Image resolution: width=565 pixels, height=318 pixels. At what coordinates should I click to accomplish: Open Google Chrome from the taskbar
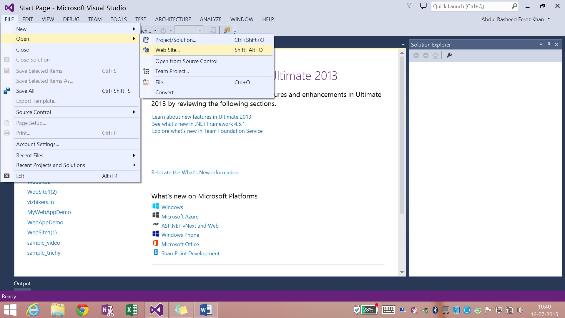point(82,310)
